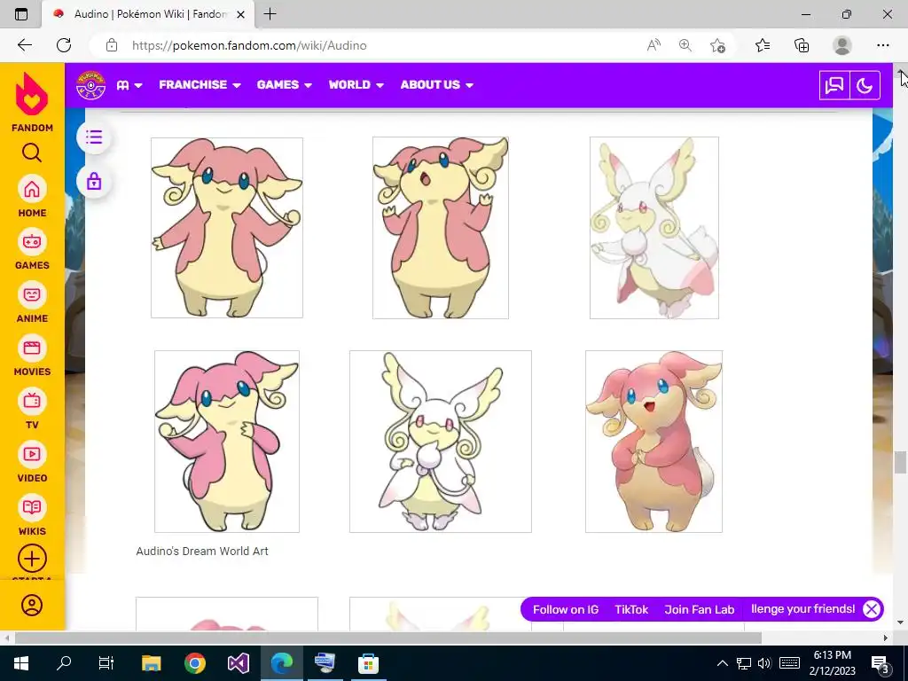Open browser Collections icon

point(802,45)
